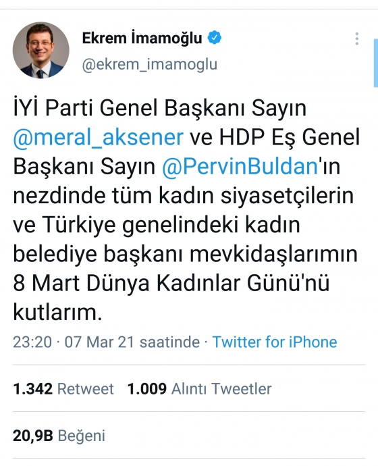Click the Twitter for iPhone source link
Screen dimensions: 378x466
click(x=275, y=342)
